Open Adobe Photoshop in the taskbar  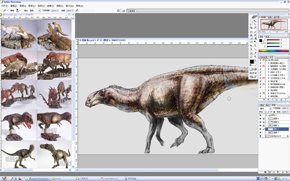[x=38, y=178]
